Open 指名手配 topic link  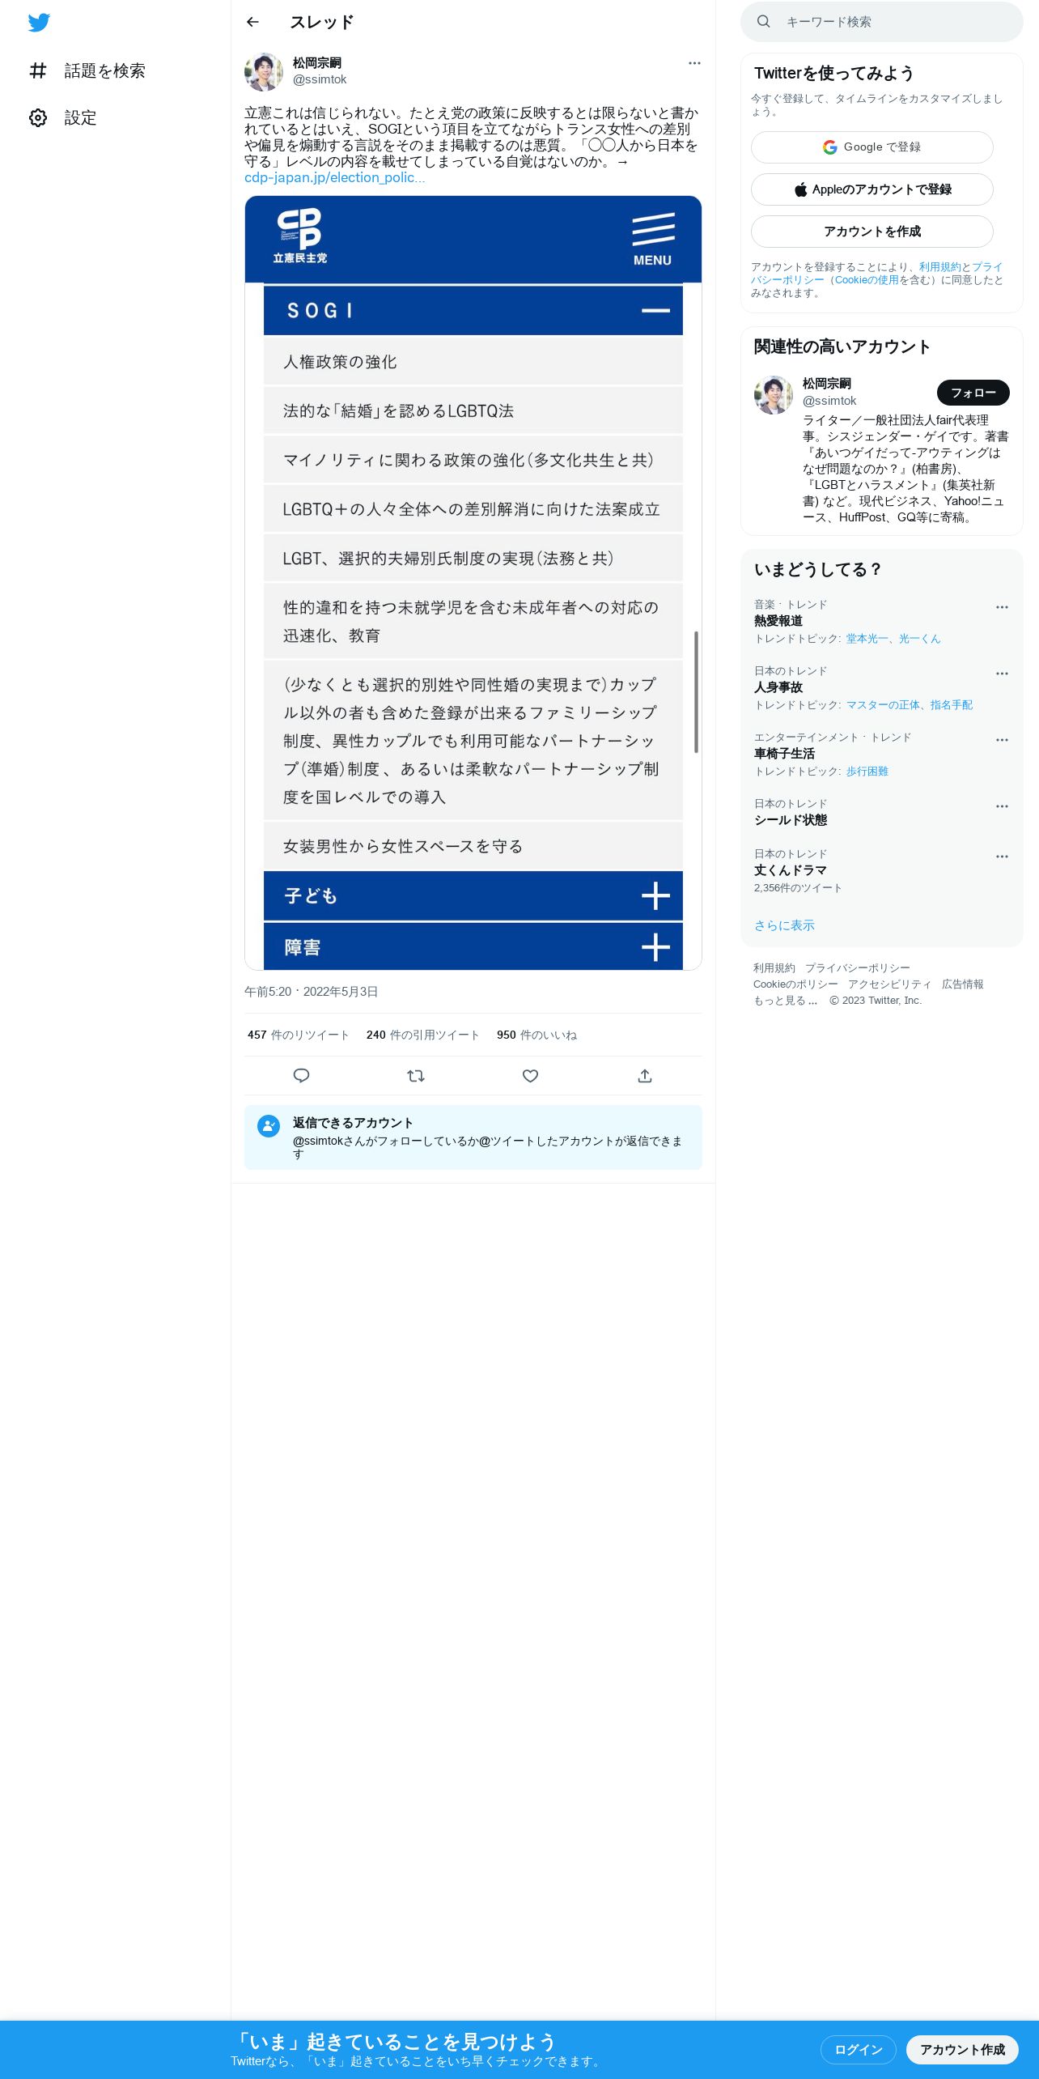(x=952, y=705)
